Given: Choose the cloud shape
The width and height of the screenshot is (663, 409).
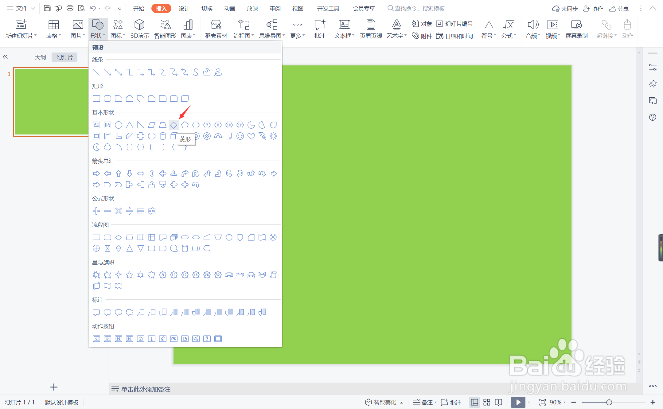Looking at the screenshot, I should pyautogui.click(x=107, y=147).
